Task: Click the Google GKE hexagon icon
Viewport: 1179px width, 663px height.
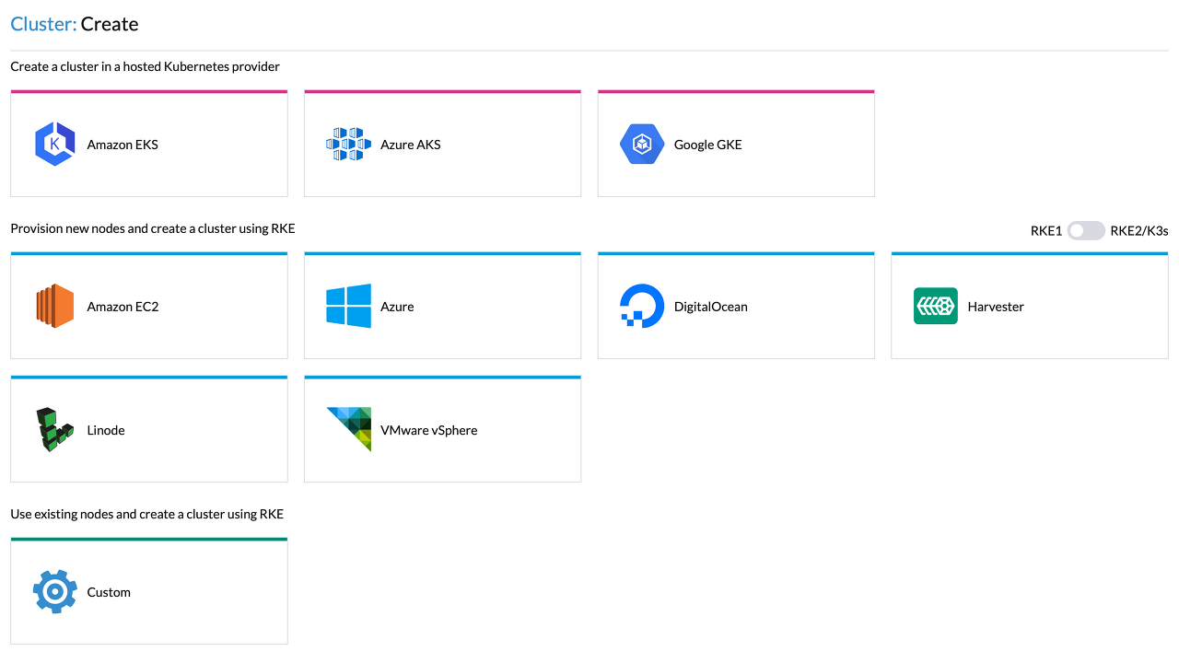Action: (x=642, y=145)
